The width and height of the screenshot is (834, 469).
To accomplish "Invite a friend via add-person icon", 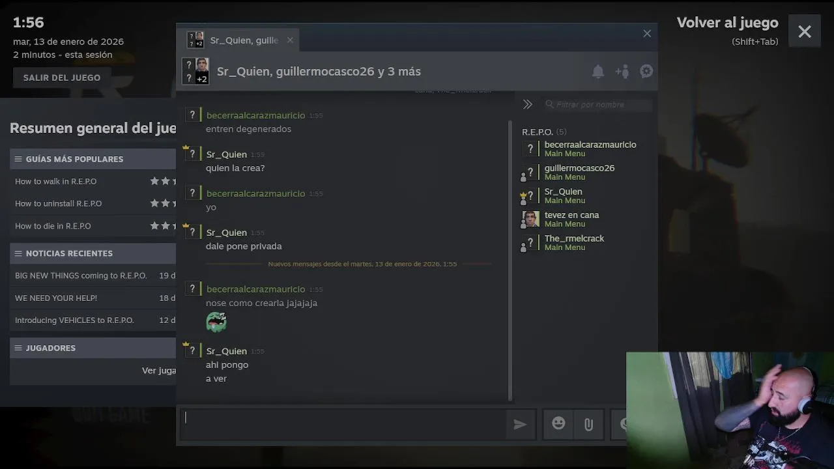I will pos(622,72).
